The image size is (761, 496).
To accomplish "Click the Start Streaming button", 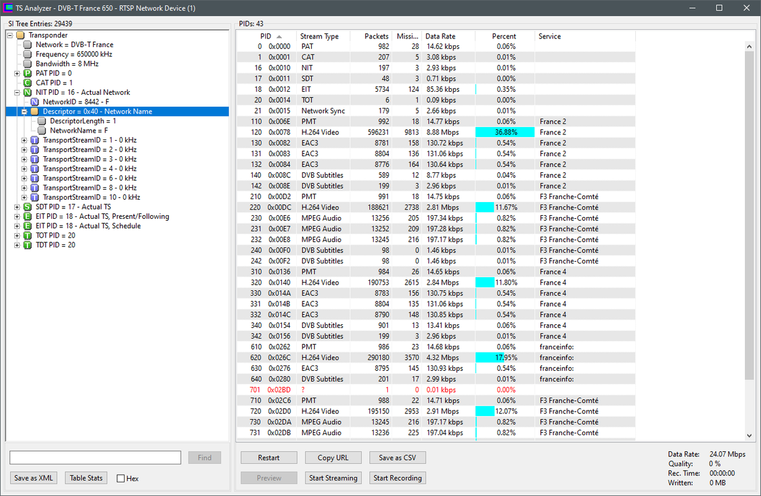I will pos(333,478).
